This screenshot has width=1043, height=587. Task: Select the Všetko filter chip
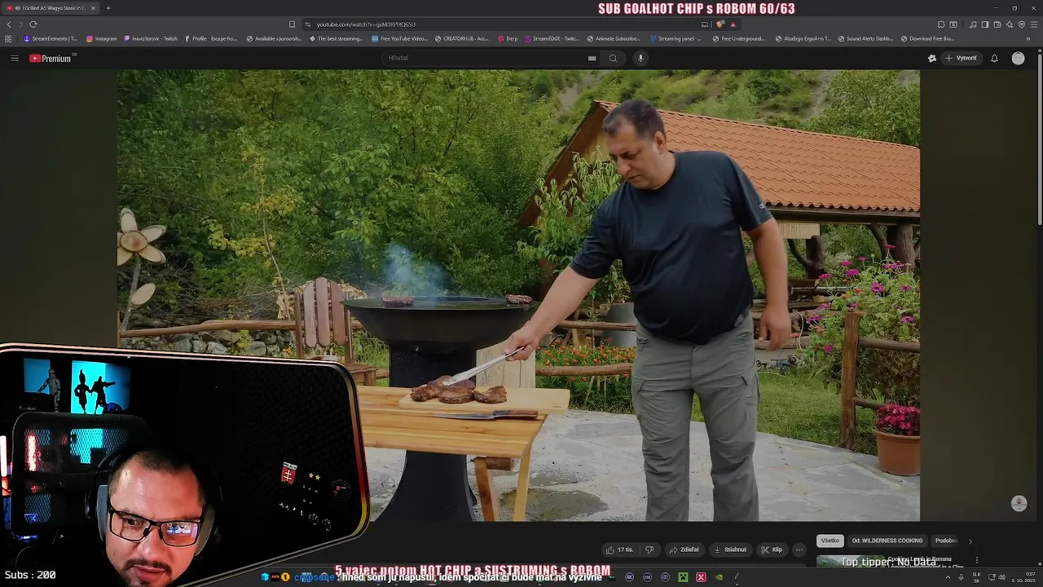pos(830,541)
